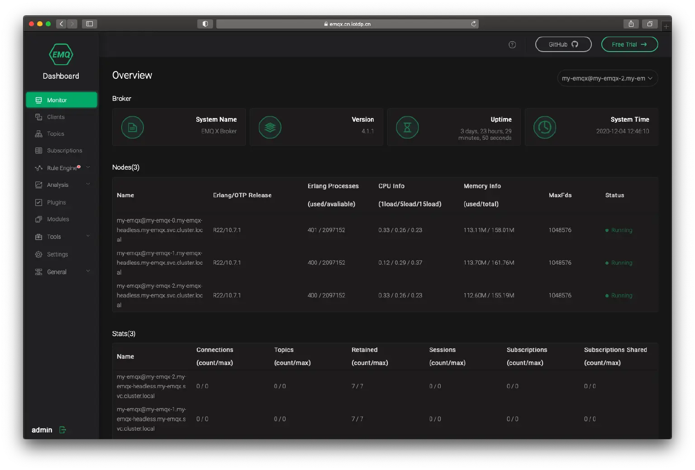This screenshot has height=470, width=695.
Task: Expand the Tools submenu chevron
Action: click(x=88, y=236)
